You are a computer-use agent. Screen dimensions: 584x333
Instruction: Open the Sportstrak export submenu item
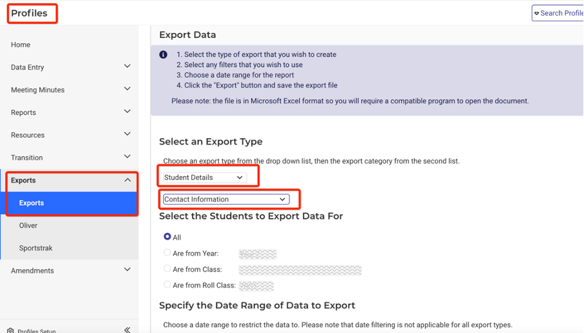pyautogui.click(x=34, y=248)
